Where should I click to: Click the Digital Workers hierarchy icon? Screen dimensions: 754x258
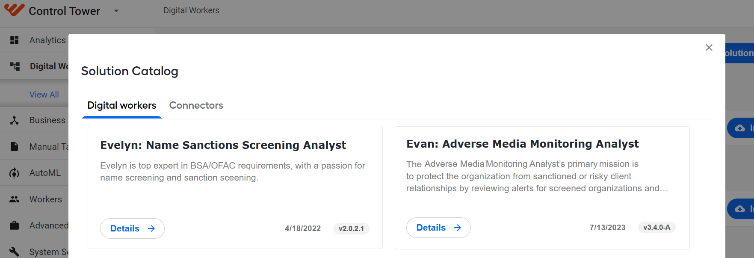pos(15,66)
